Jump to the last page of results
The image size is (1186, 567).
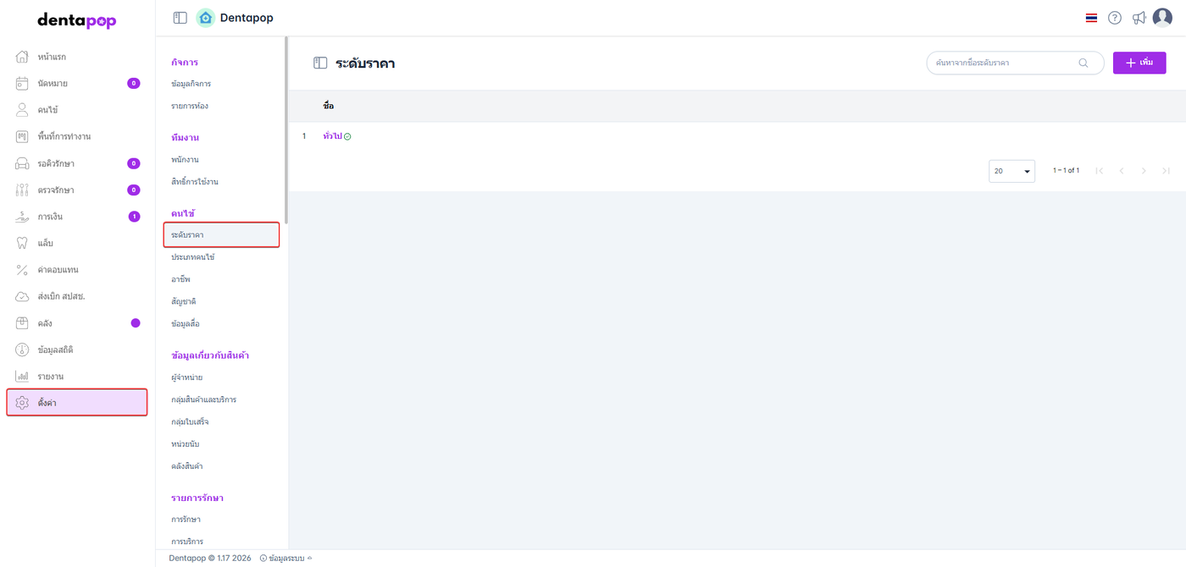click(x=1166, y=171)
